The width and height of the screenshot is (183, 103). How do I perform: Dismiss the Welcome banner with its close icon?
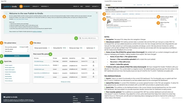tap(97, 13)
